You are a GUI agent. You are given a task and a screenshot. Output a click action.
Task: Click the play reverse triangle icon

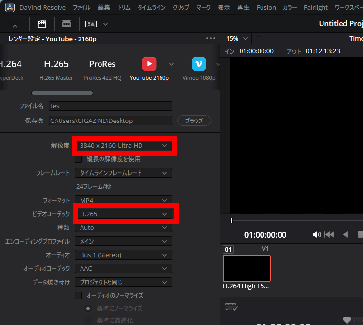345,235
